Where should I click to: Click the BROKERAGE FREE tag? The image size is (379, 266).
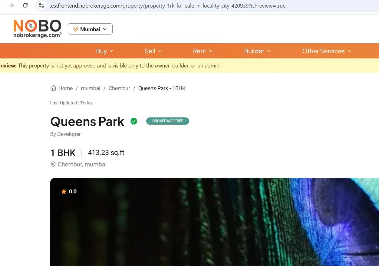168,121
